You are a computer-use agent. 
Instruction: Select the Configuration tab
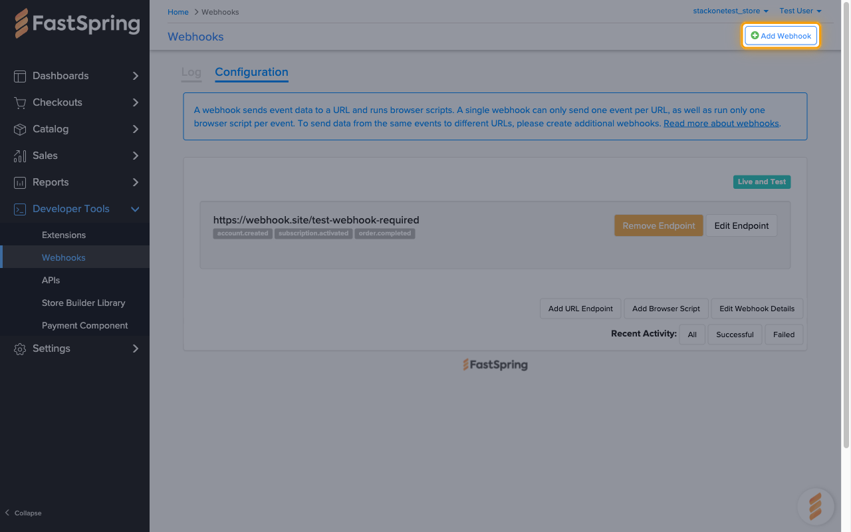coord(251,72)
